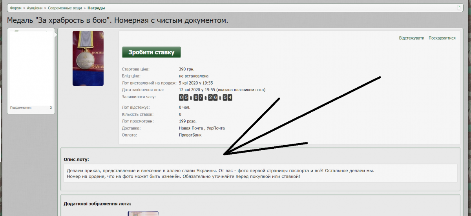Click the countdown timer

(x=206, y=97)
